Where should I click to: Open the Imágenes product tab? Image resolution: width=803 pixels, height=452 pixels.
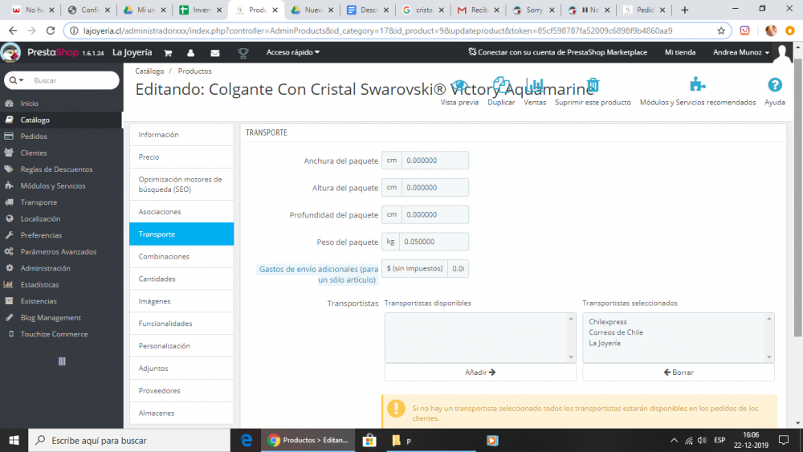[x=181, y=301]
